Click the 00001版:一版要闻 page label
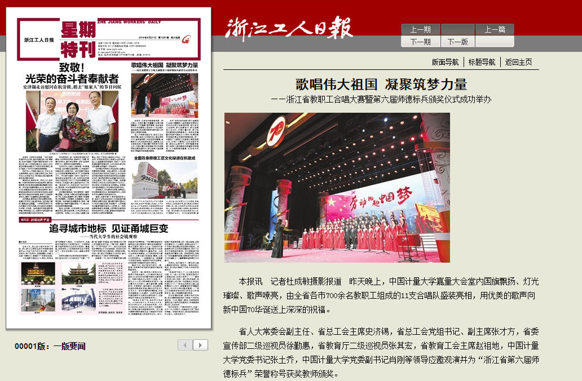 50,346
